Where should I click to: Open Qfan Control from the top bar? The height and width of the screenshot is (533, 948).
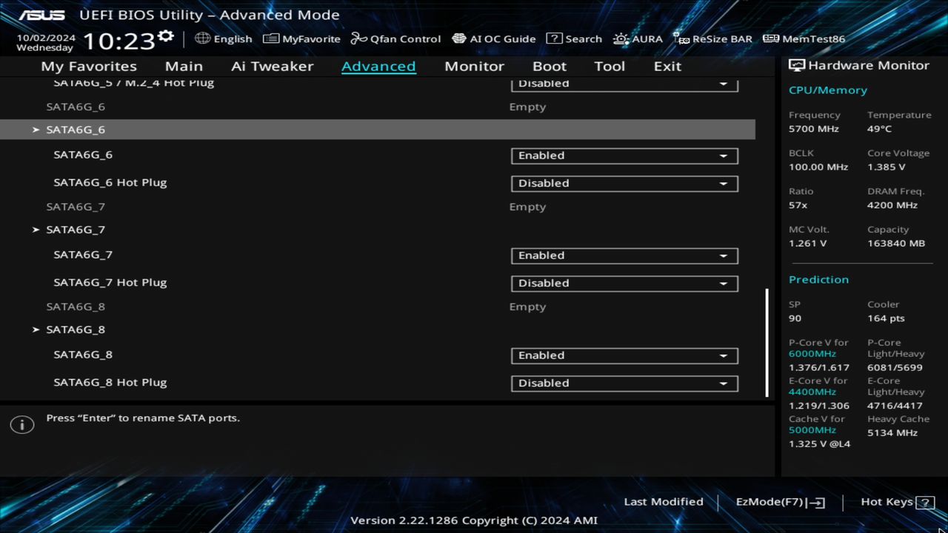point(395,38)
